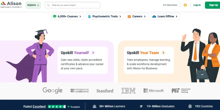Expand the arrow beside Learn Offline

coord(177,16)
